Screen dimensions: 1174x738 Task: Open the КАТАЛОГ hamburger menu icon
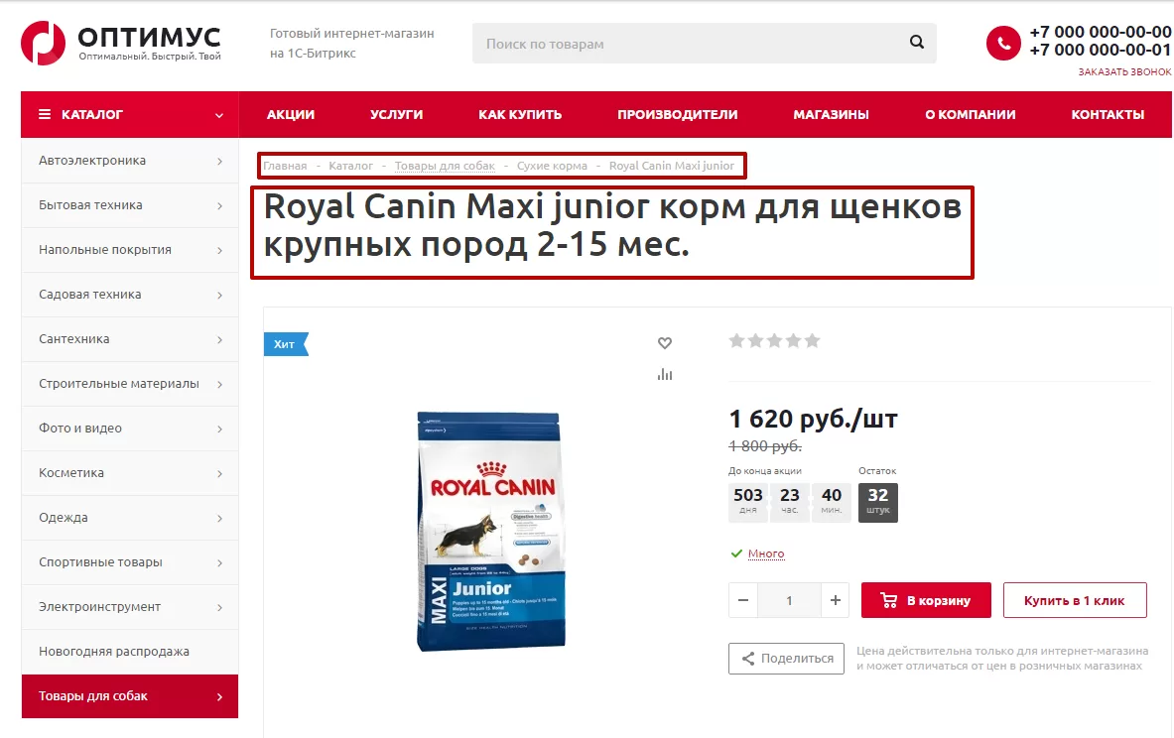pyautogui.click(x=45, y=114)
